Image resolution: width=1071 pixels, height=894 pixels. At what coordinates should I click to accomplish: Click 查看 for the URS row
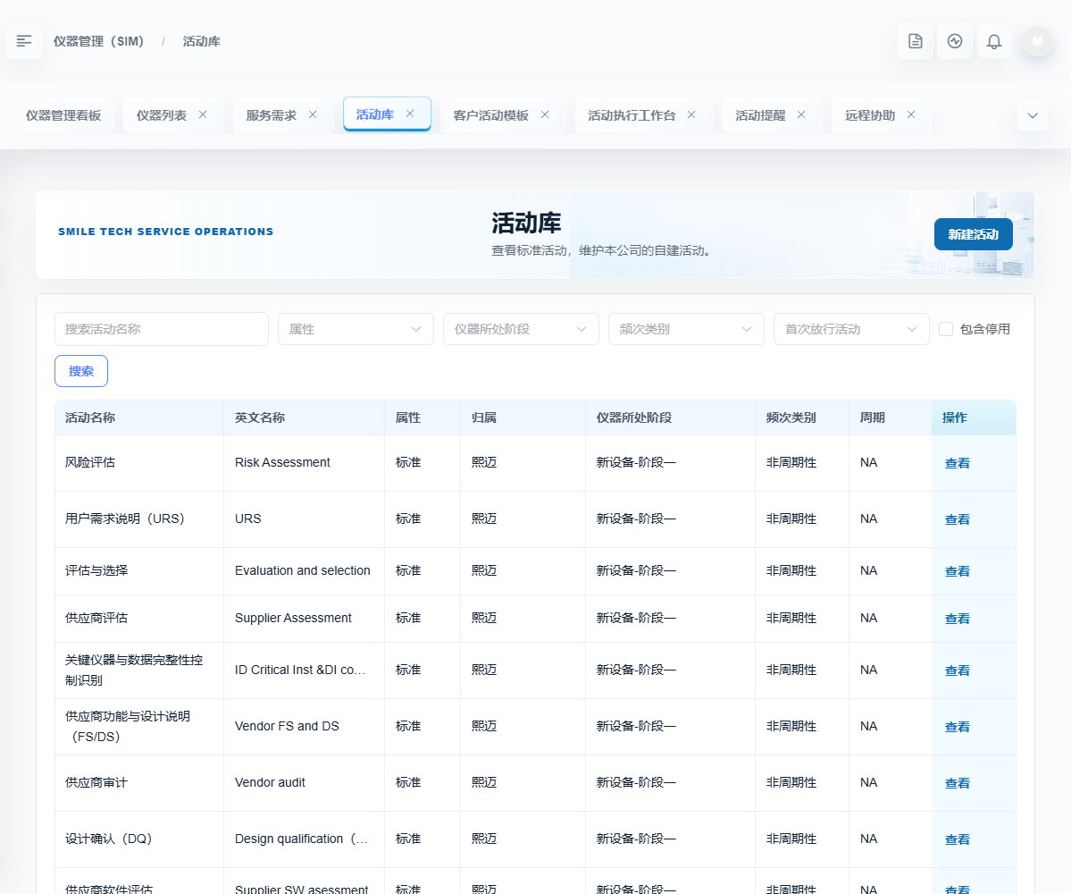coord(957,519)
